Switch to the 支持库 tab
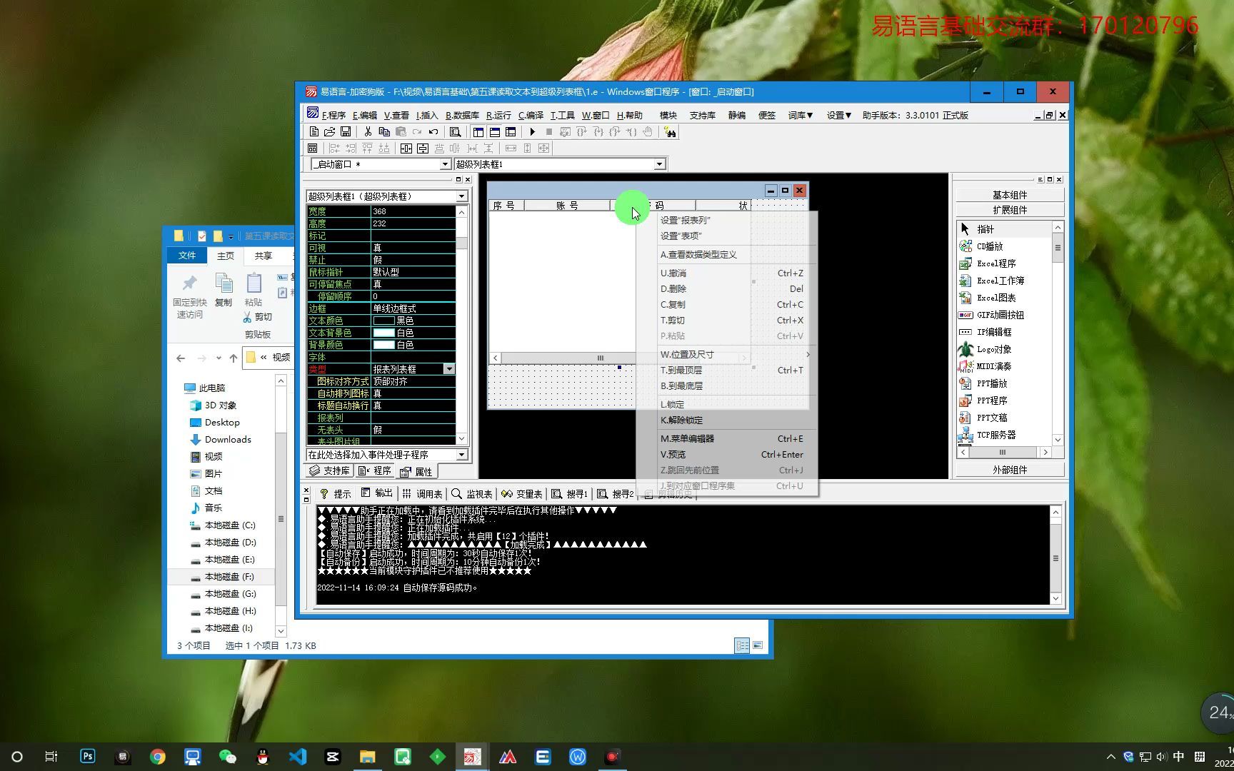The width and height of the screenshot is (1234, 771). click(330, 471)
